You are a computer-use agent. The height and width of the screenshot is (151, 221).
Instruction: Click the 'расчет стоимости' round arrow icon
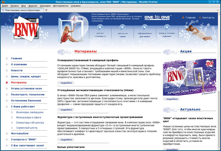tap(100, 27)
